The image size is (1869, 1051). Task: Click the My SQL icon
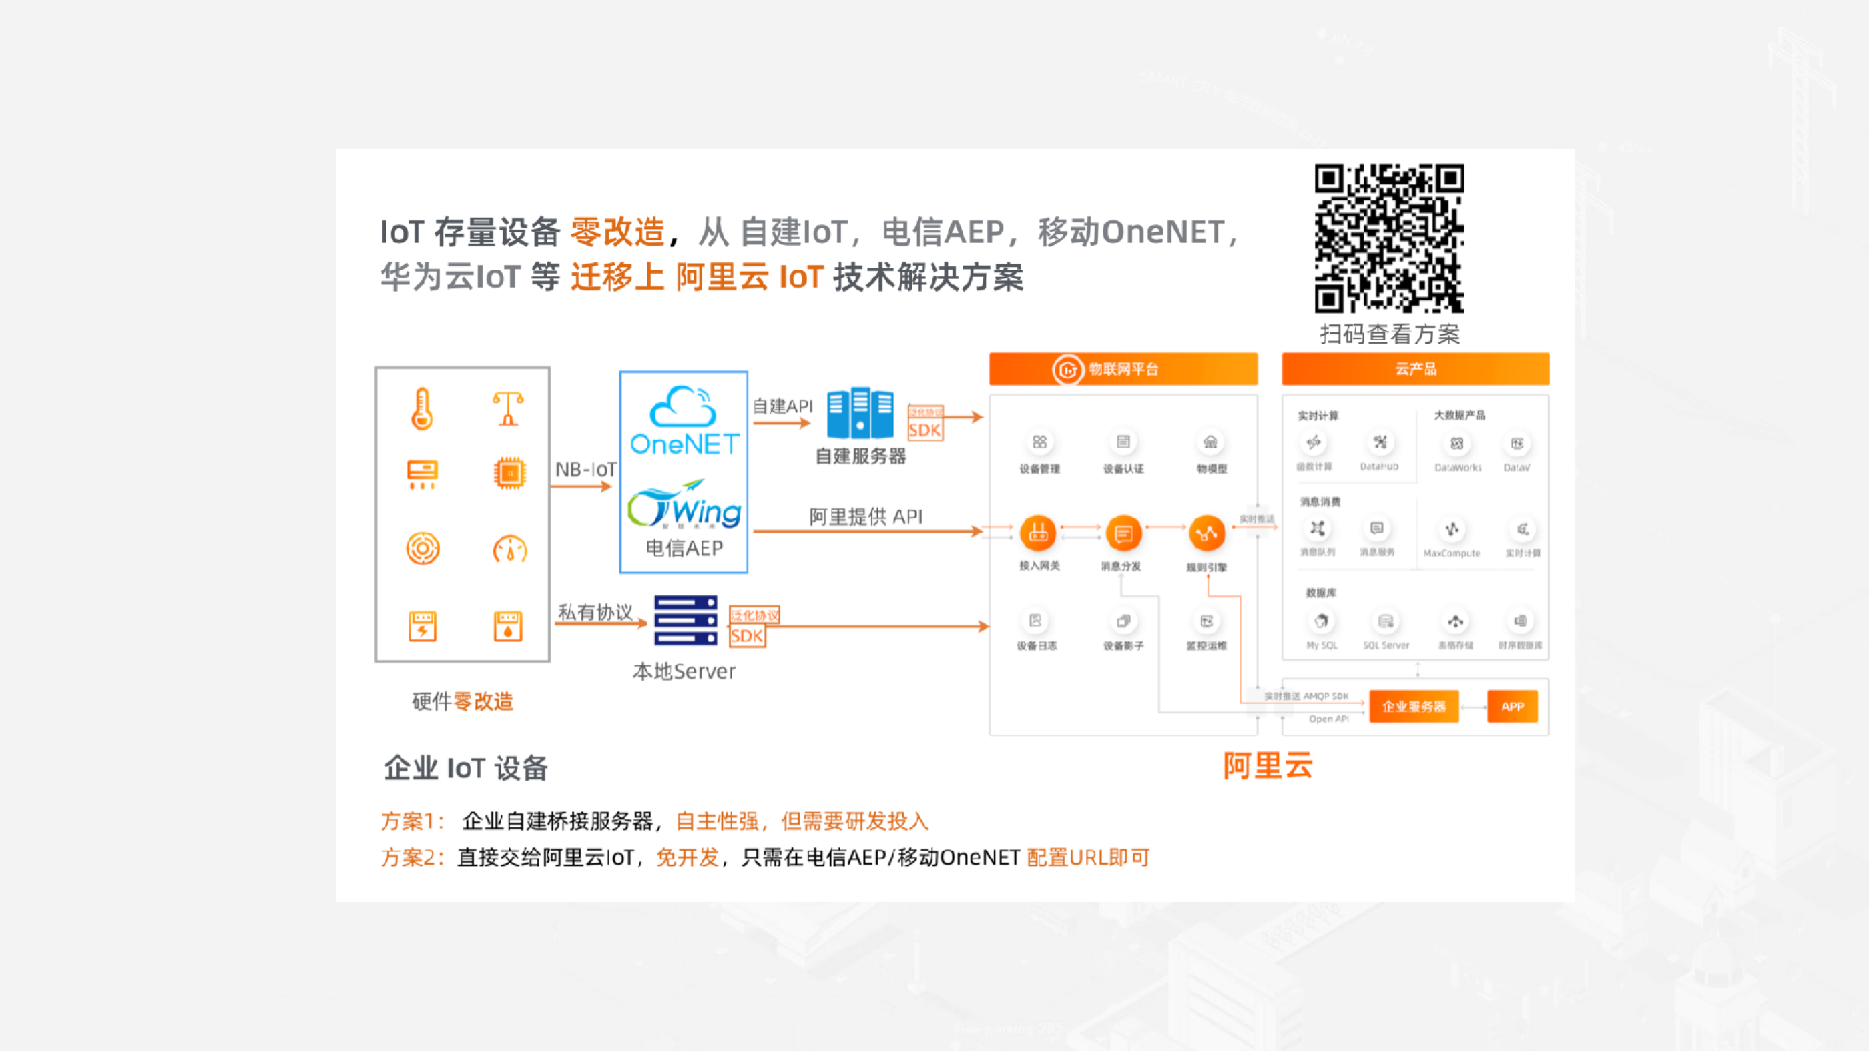point(1321,621)
